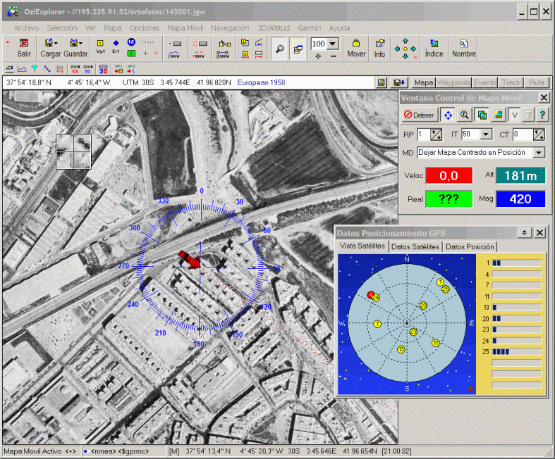The height and width of the screenshot is (459, 555).
Task: Toggle the V button in moving map control
Action: [515, 115]
